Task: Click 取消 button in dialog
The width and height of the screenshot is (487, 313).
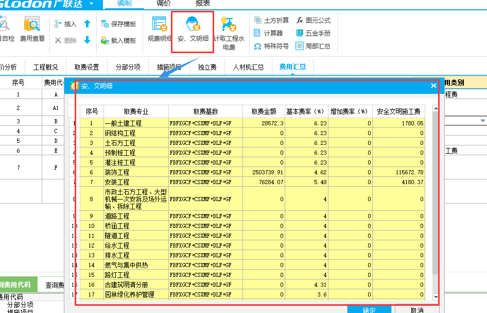Action: pos(417,309)
